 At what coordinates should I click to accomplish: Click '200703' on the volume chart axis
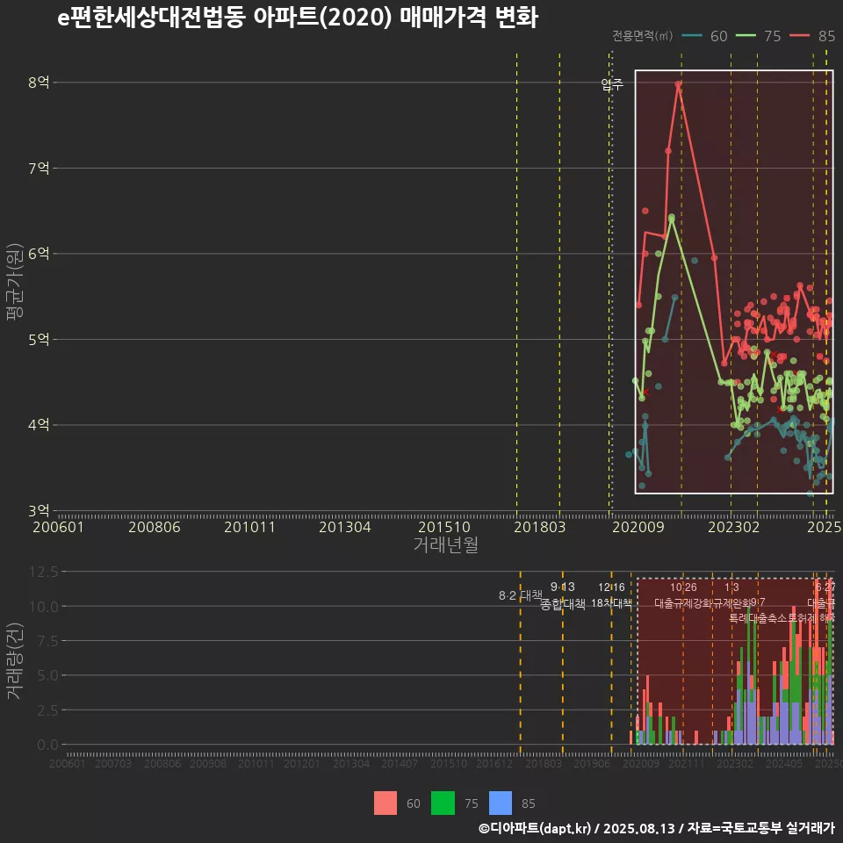pos(113,763)
